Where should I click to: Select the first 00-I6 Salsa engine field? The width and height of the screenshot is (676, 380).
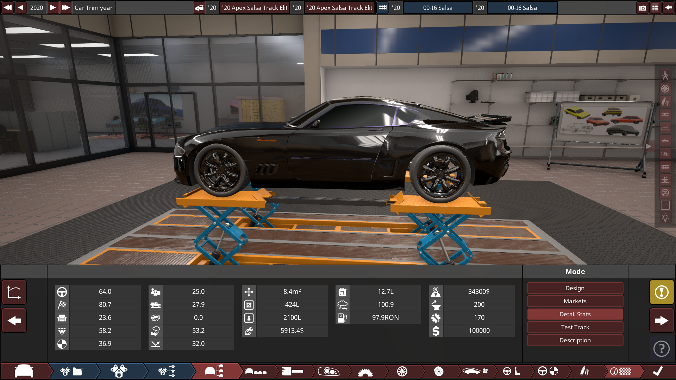click(x=438, y=8)
